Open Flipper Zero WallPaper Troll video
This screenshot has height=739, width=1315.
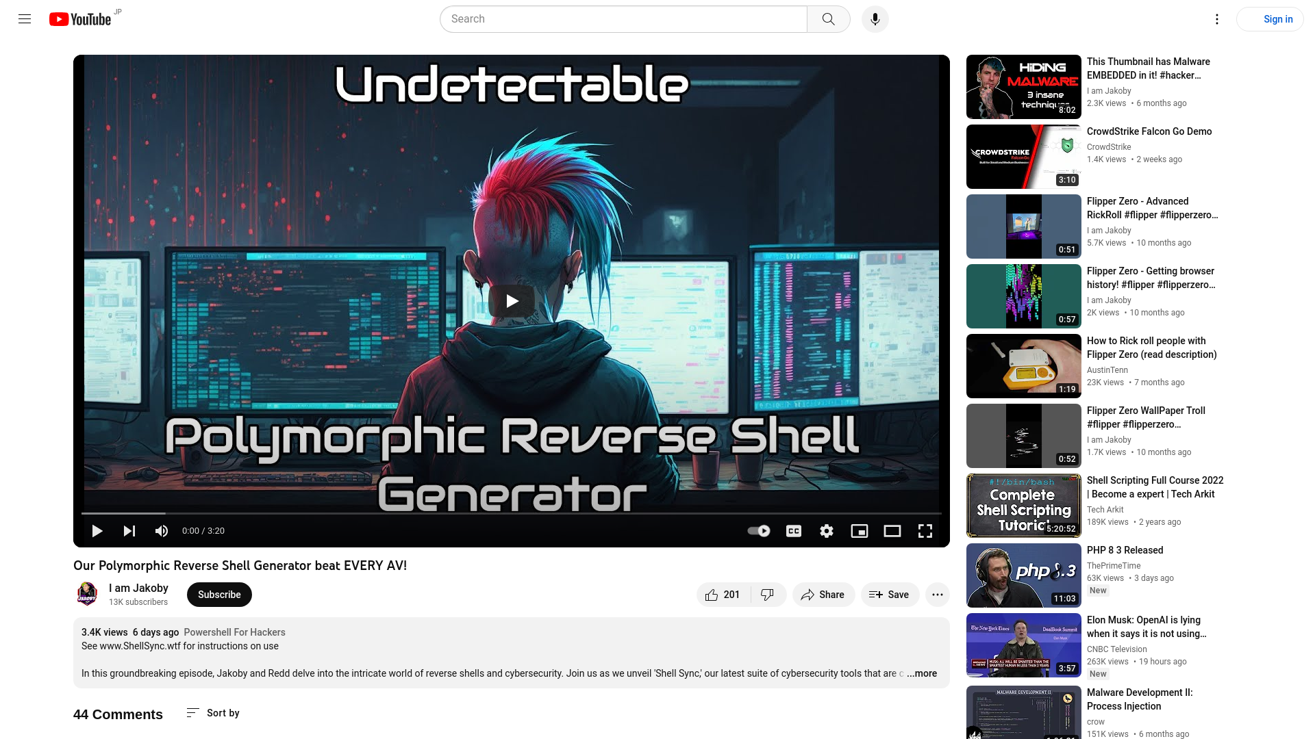1146,417
